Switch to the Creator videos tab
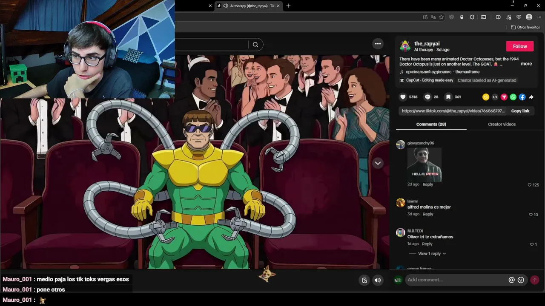 click(x=502, y=124)
